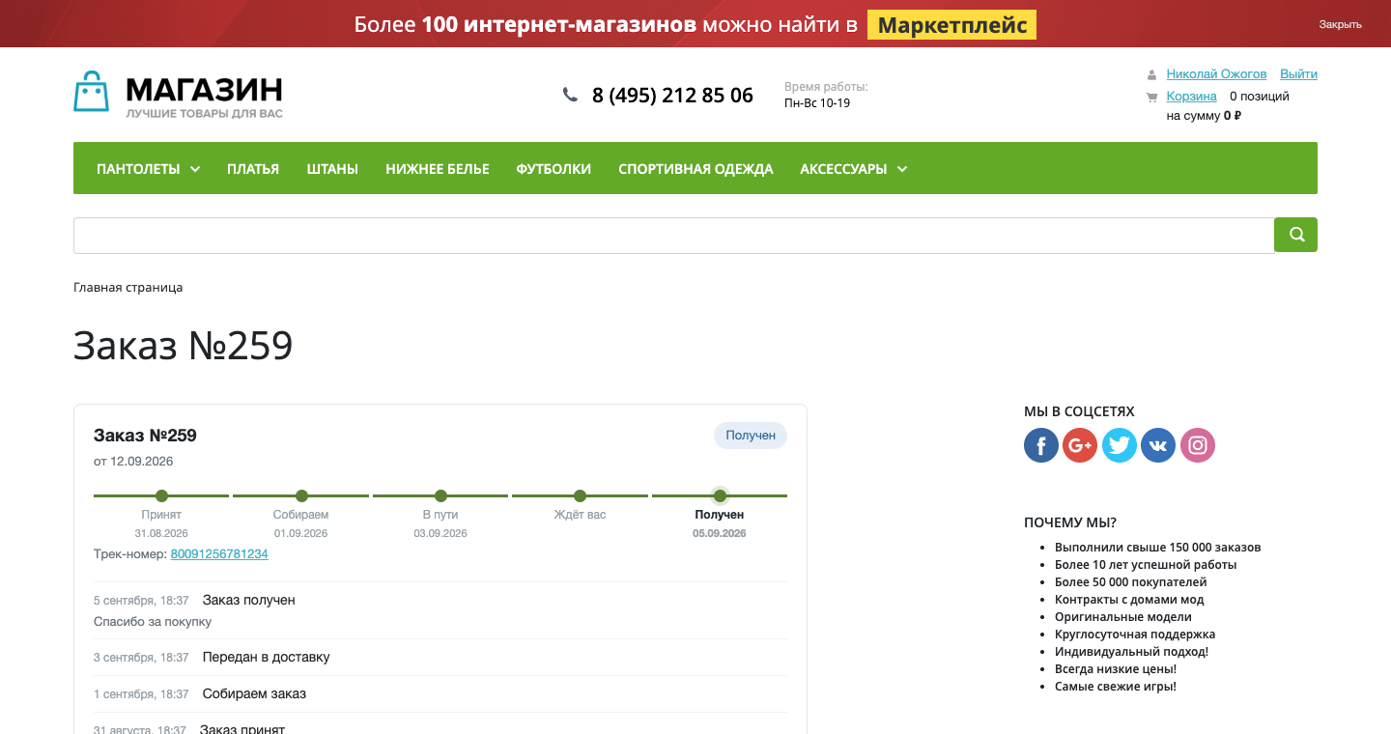The width and height of the screenshot is (1391, 734).
Task: Click the 'Пн-Вс 10-19' working hours text
Action: click(x=817, y=103)
